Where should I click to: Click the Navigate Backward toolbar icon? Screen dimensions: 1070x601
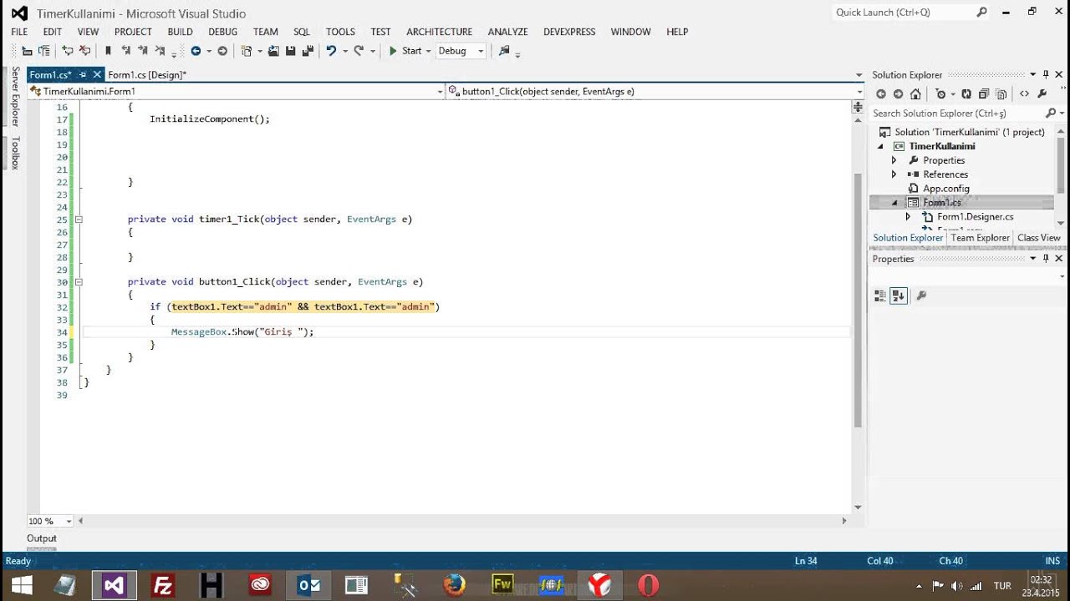tap(196, 51)
